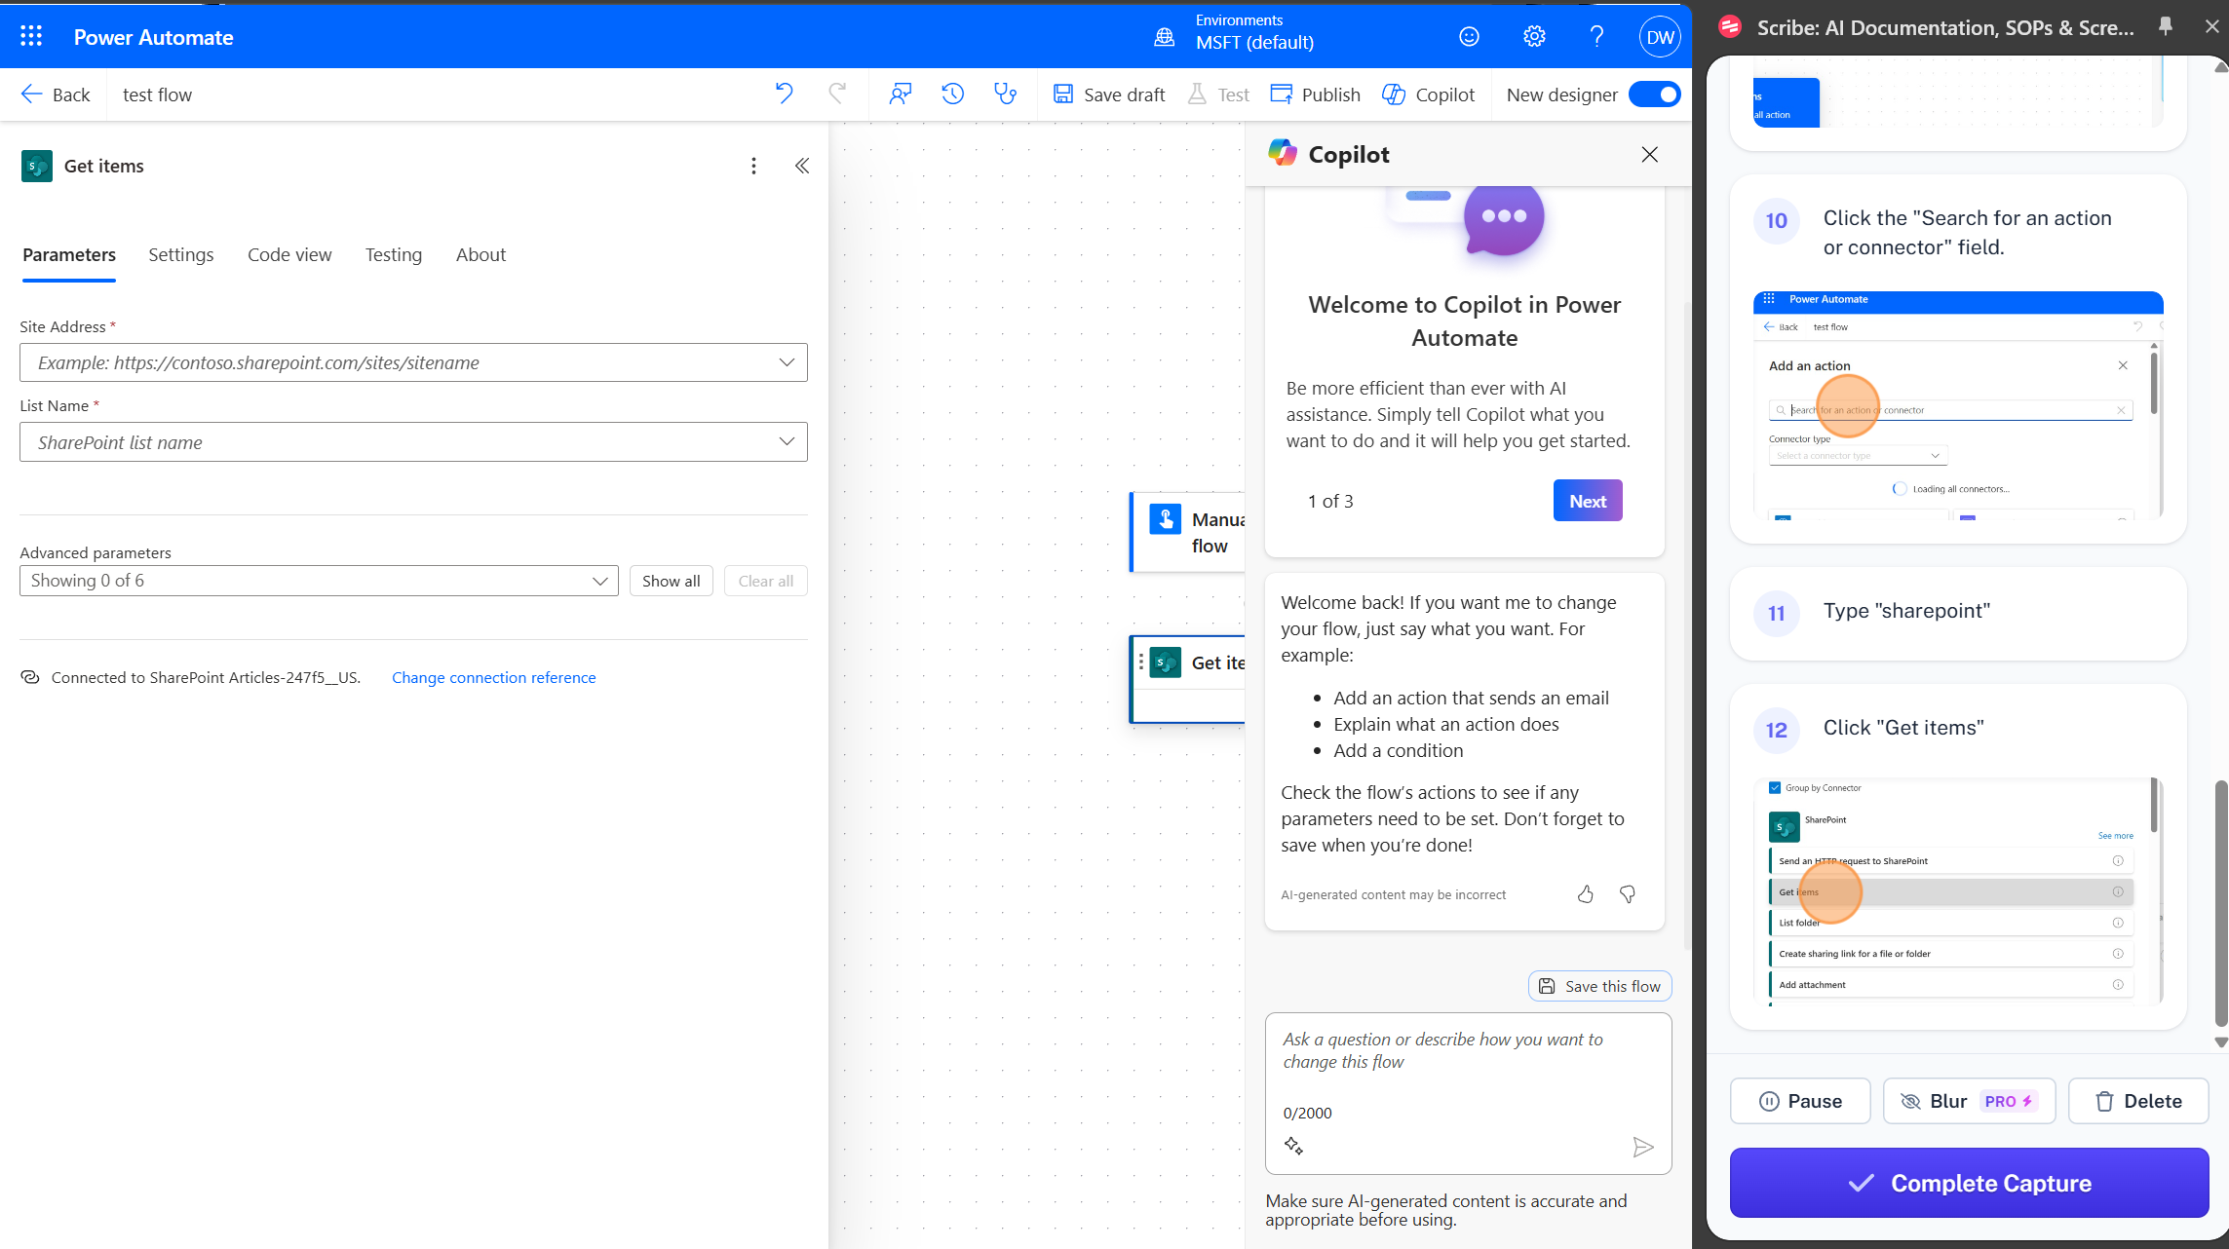The height and width of the screenshot is (1249, 2229).
Task: Click the Copilot toolbar button
Action: [1429, 95]
